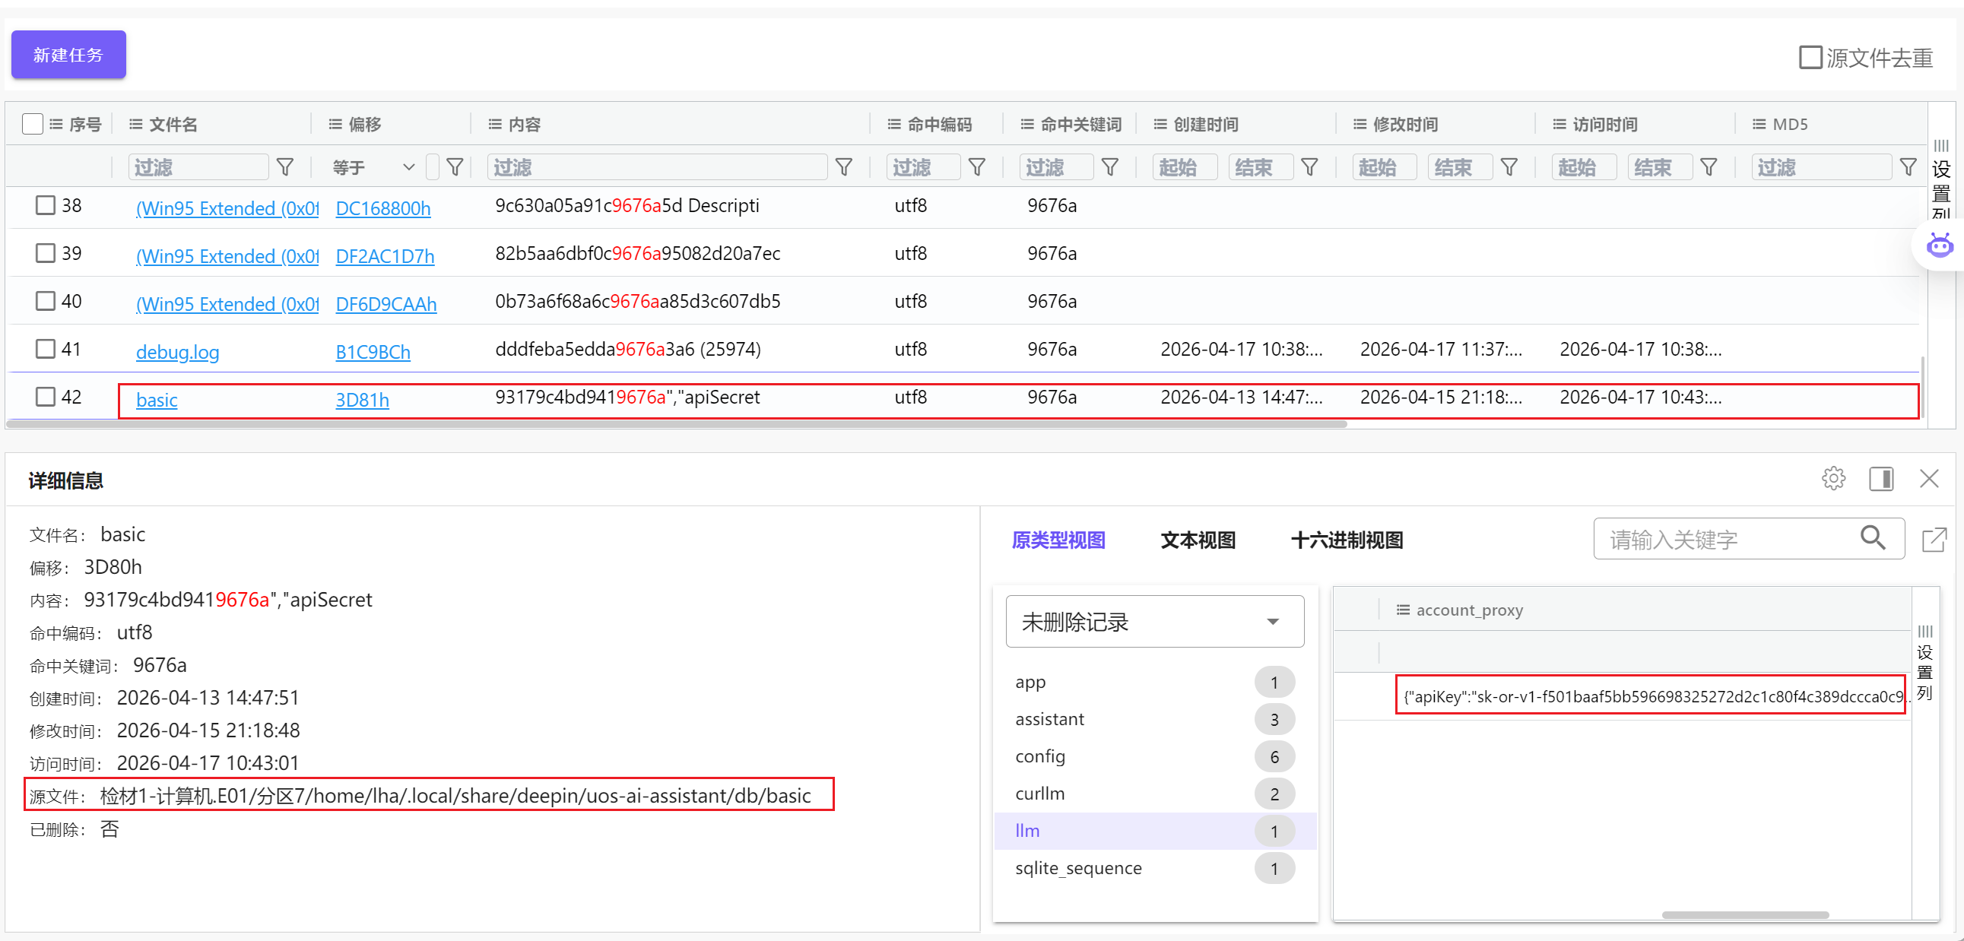1964x941 pixels.
Task: Open the debug.log file link
Action: pos(177,352)
